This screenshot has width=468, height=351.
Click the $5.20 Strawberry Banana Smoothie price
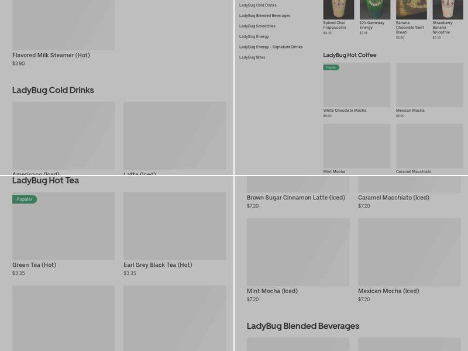point(436,37)
